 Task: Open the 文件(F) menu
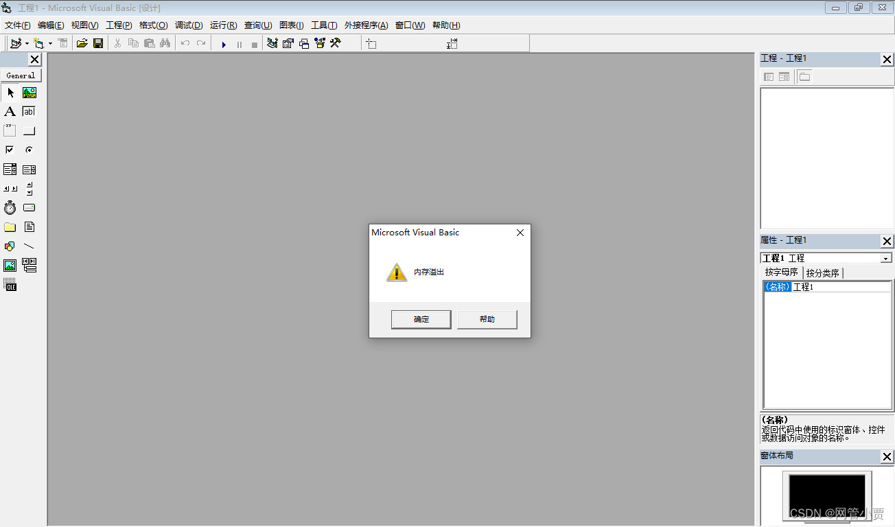pos(18,25)
